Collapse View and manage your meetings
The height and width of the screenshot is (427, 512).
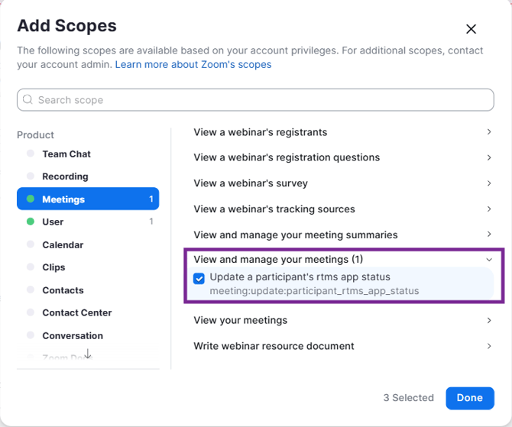[489, 260]
